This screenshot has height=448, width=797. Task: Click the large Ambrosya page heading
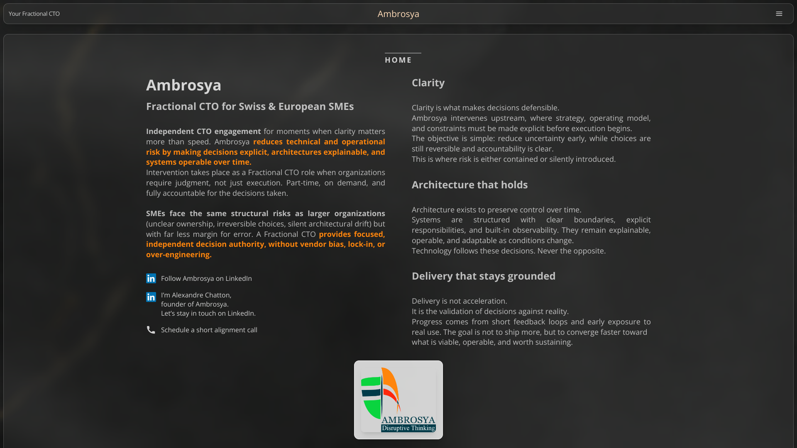click(183, 85)
